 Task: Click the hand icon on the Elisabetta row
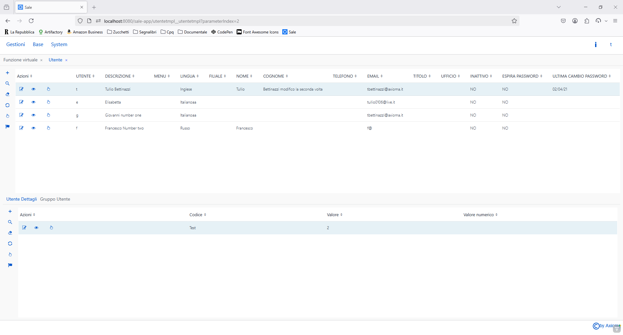(48, 102)
